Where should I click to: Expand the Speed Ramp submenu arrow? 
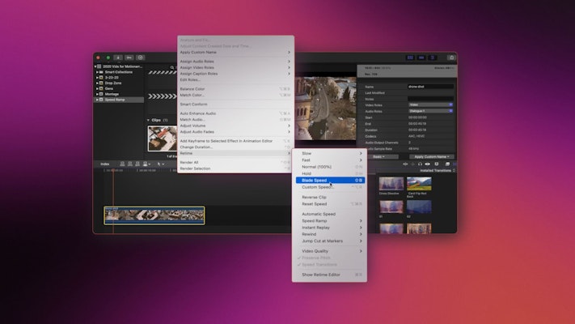[361, 220]
